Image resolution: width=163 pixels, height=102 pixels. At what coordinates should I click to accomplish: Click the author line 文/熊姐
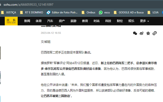click(46, 42)
